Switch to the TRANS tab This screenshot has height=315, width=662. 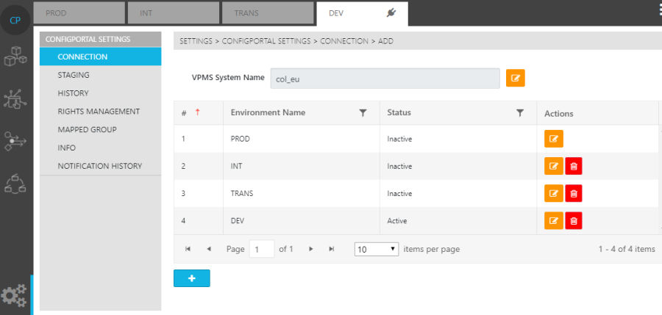[x=267, y=13]
